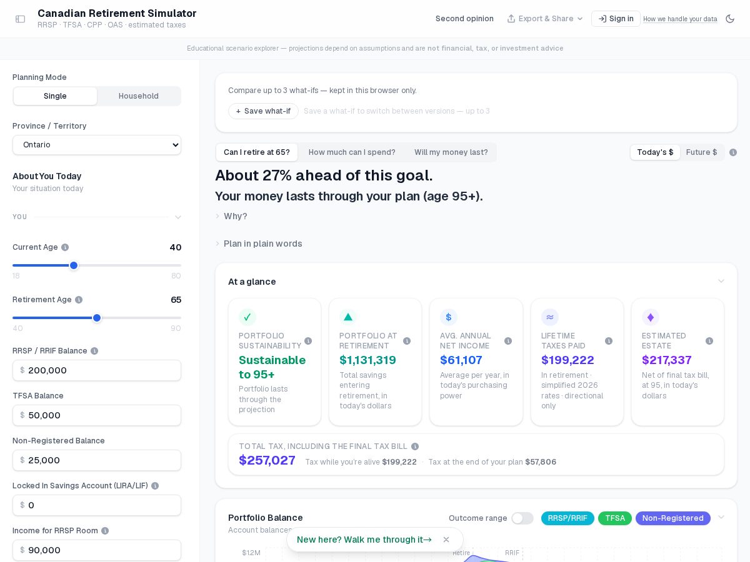Expand Plan in plain words
The height and width of the screenshot is (562, 750).
point(259,244)
